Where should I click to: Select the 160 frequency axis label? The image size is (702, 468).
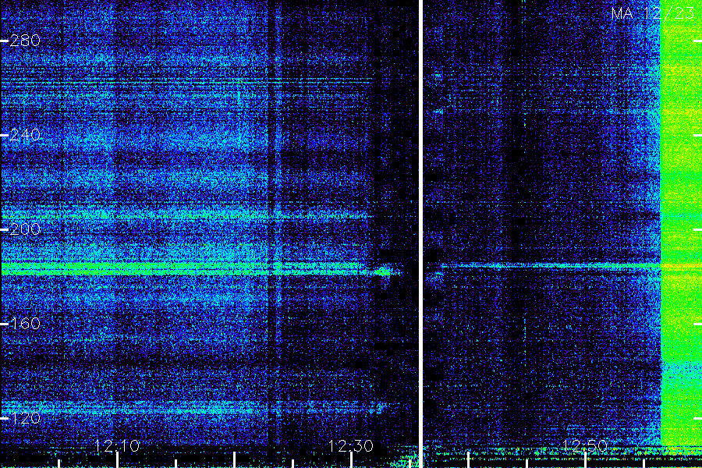(x=25, y=324)
